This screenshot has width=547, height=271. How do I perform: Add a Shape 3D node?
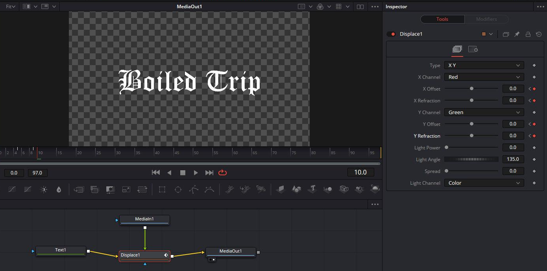click(x=296, y=189)
